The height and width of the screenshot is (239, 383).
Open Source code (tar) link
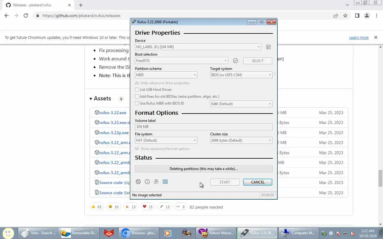click(x=115, y=193)
